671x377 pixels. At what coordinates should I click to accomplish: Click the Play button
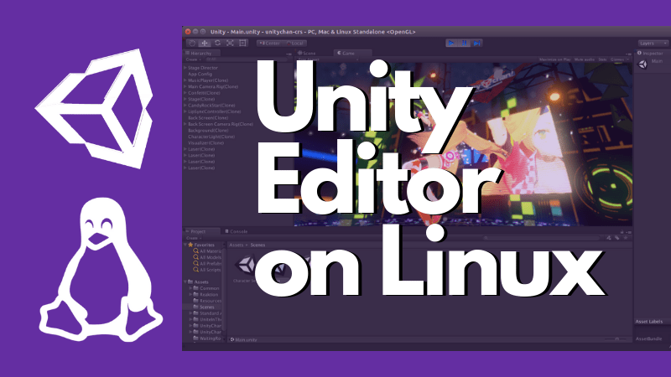pos(451,42)
